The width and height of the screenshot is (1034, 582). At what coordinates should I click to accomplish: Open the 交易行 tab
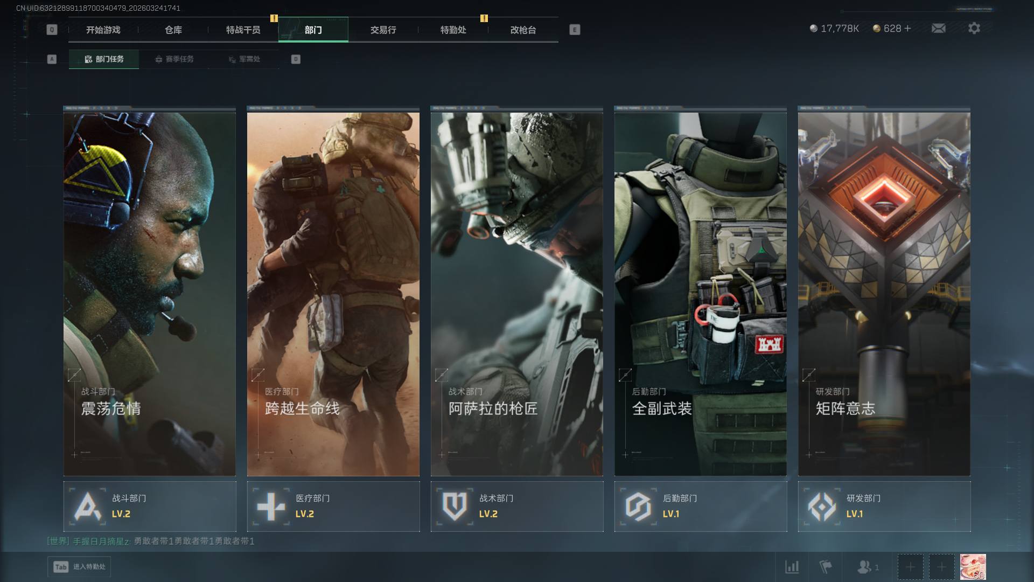click(x=383, y=30)
